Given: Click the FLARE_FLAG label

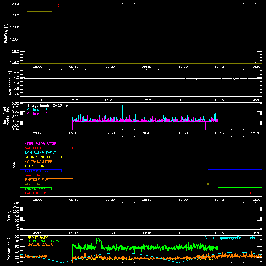Looking at the screenshot, I should [35, 166].
